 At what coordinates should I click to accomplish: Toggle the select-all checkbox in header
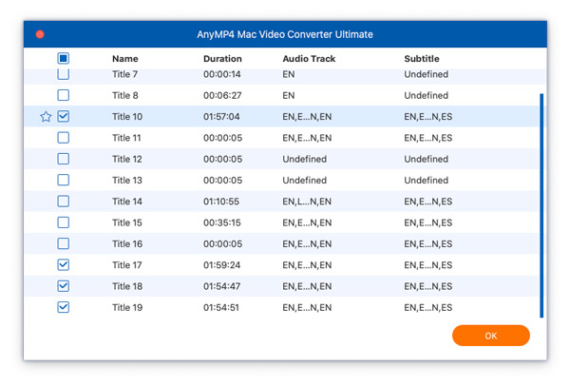point(64,59)
